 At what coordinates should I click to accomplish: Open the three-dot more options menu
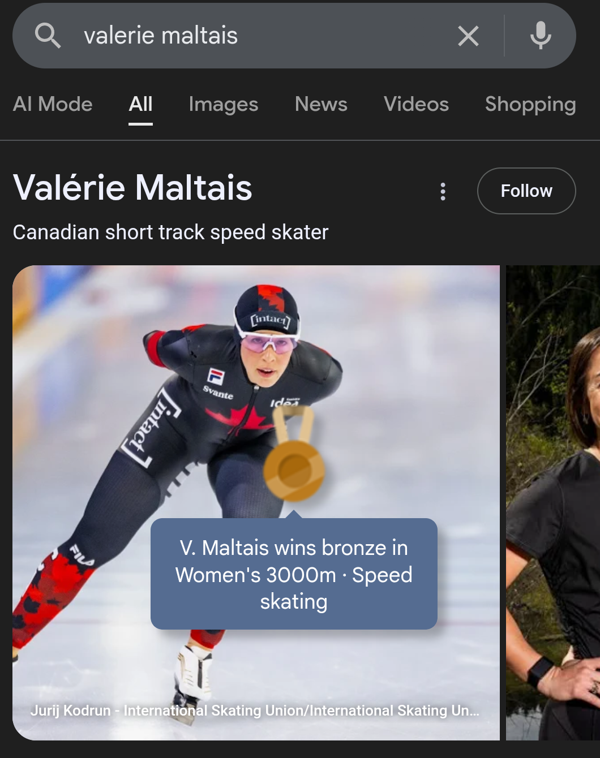(443, 191)
